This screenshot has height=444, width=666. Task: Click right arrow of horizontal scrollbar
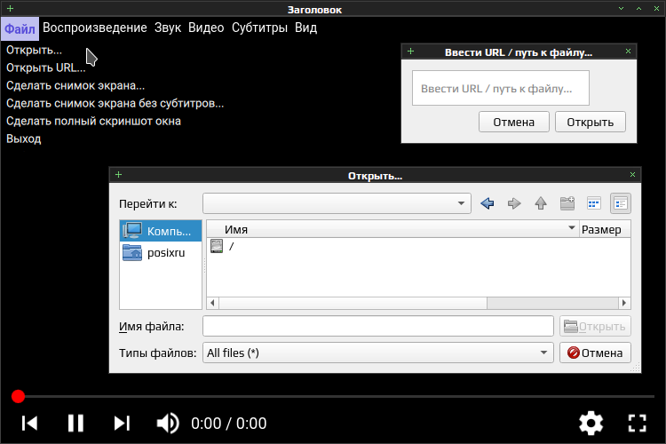click(624, 303)
